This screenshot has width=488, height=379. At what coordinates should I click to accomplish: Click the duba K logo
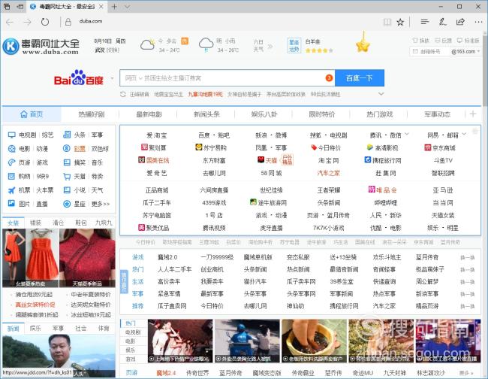click(11, 46)
